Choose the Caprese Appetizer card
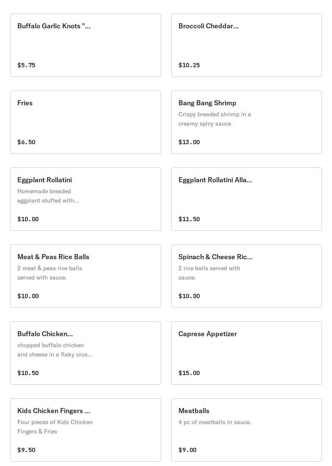The image size is (332, 466). pyautogui.click(x=246, y=353)
